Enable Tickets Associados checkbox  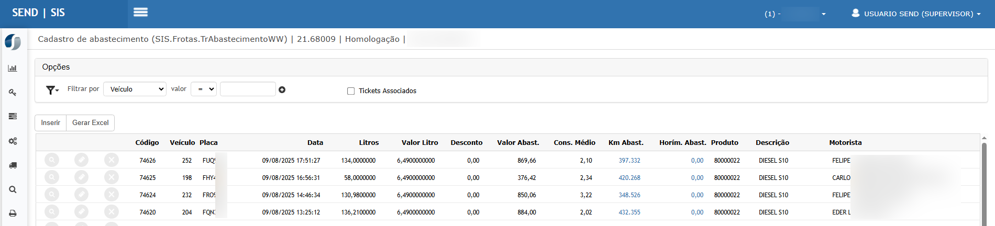(351, 91)
